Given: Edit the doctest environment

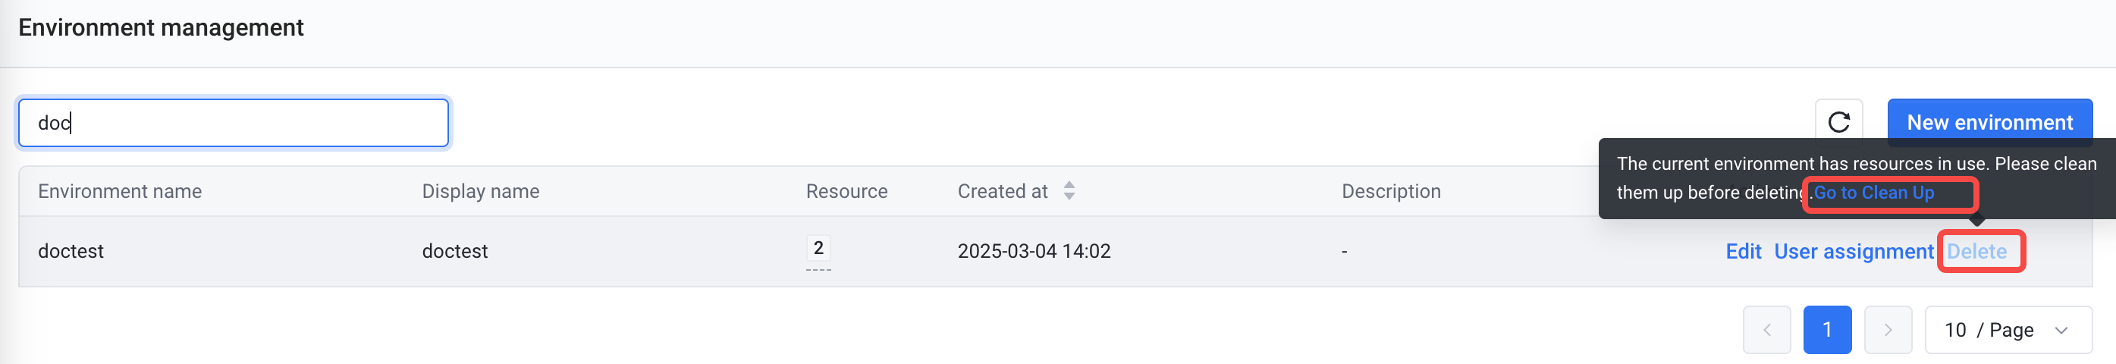Looking at the screenshot, I should pos(1743,252).
